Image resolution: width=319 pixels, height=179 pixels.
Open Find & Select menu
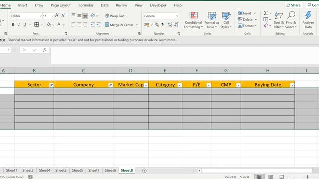(291, 20)
